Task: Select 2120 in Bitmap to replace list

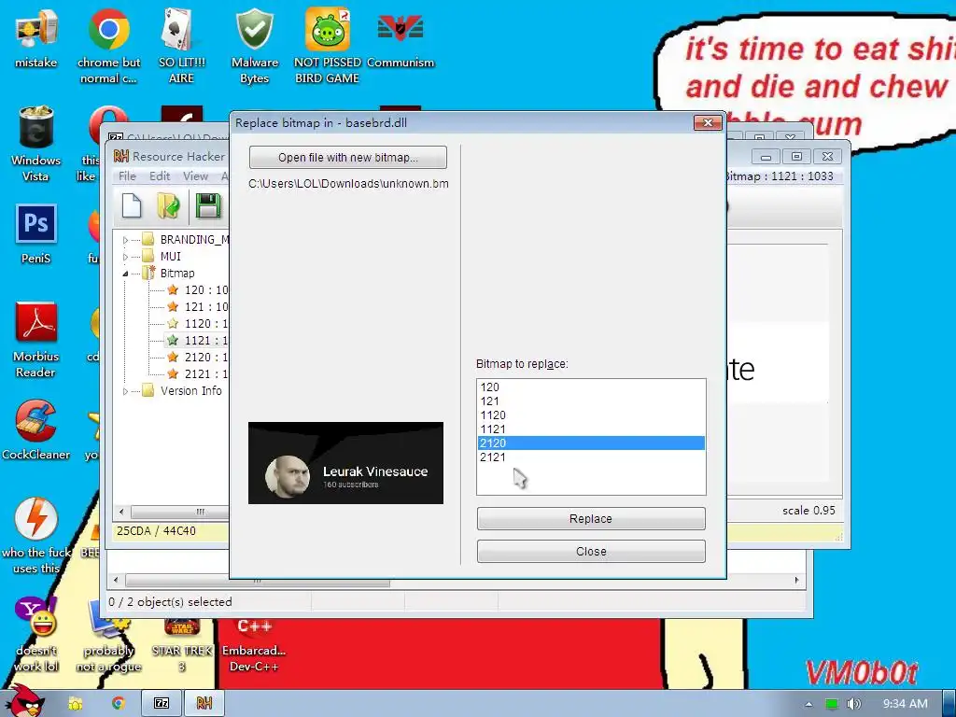Action: pyautogui.click(x=591, y=443)
